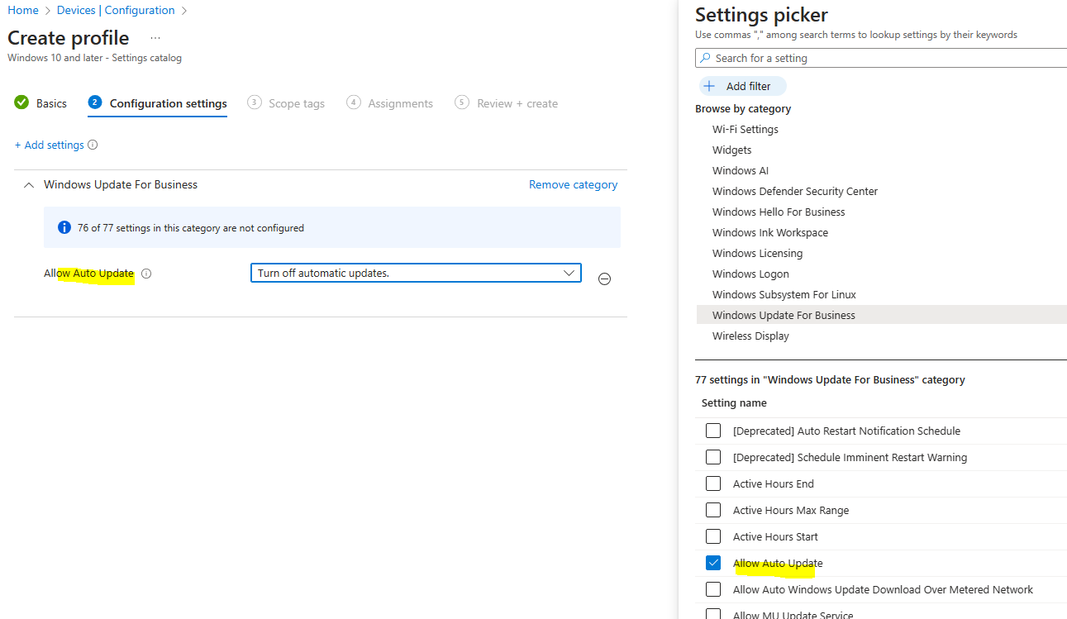Open the ellipsis menu beside Create profile
Screen dimensions: 1067x619
point(155,38)
